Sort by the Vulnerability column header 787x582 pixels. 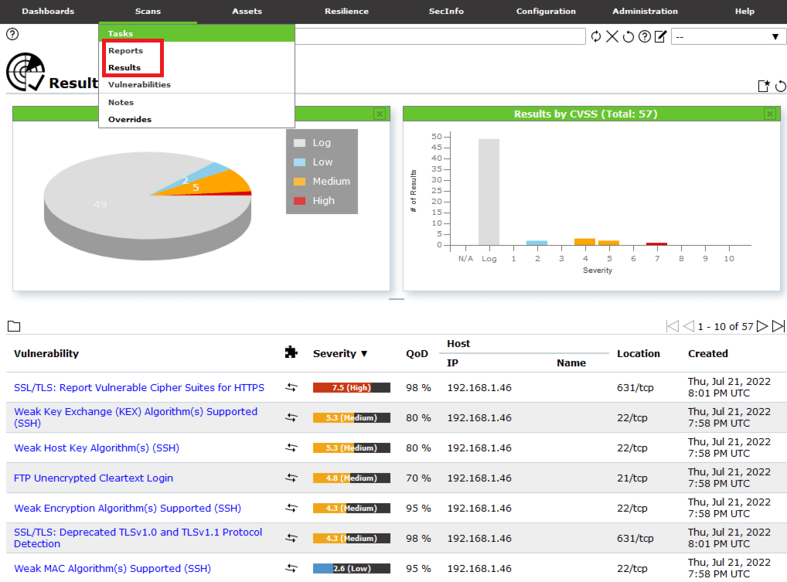(x=46, y=353)
